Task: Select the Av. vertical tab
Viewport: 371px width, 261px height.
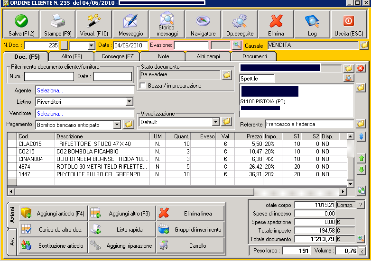Action: pos(12,242)
